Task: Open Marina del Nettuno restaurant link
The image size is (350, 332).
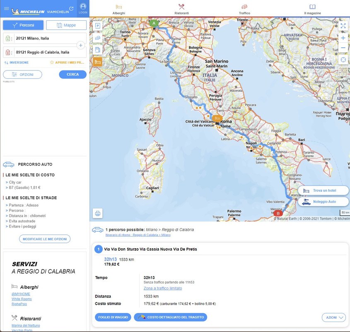Action: click(x=26, y=325)
